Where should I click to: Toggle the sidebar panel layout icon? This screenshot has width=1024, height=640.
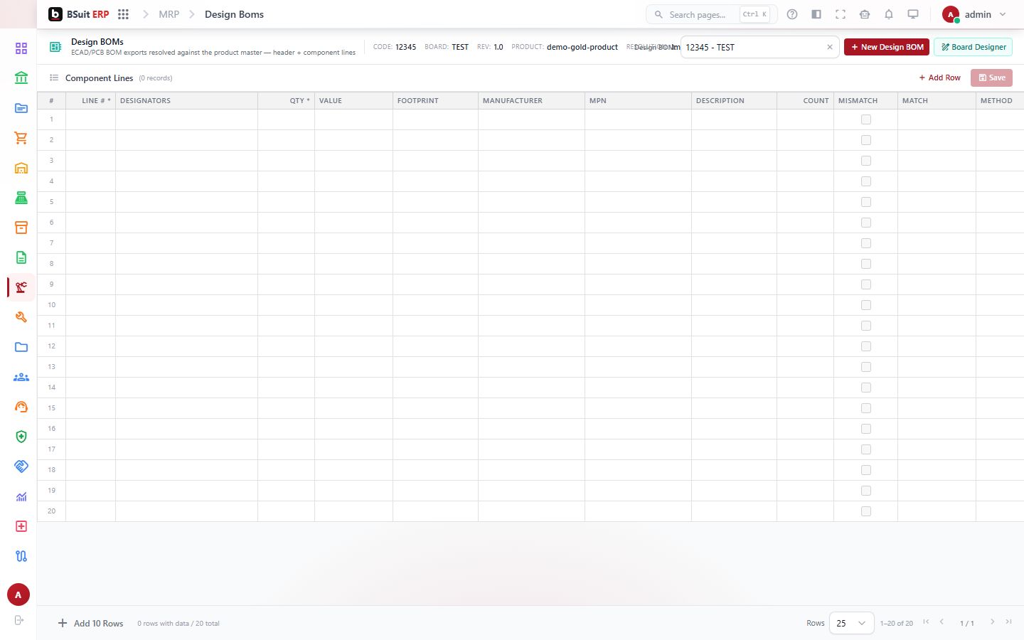coord(816,14)
